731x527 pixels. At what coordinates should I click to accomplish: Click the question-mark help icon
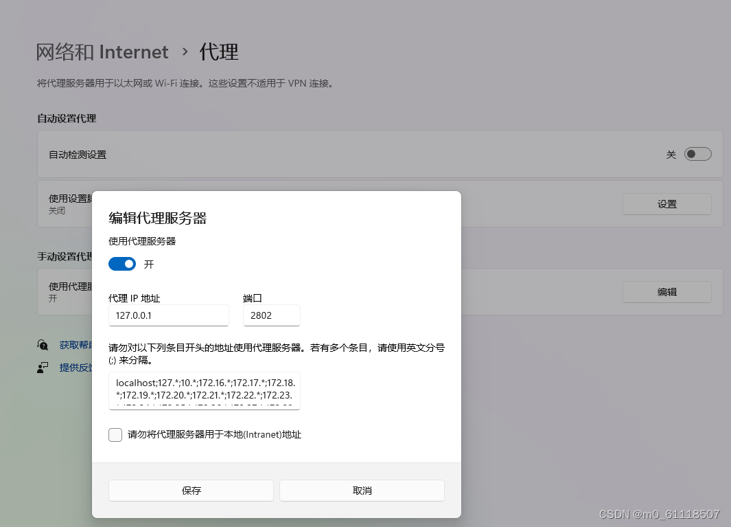[x=43, y=344]
